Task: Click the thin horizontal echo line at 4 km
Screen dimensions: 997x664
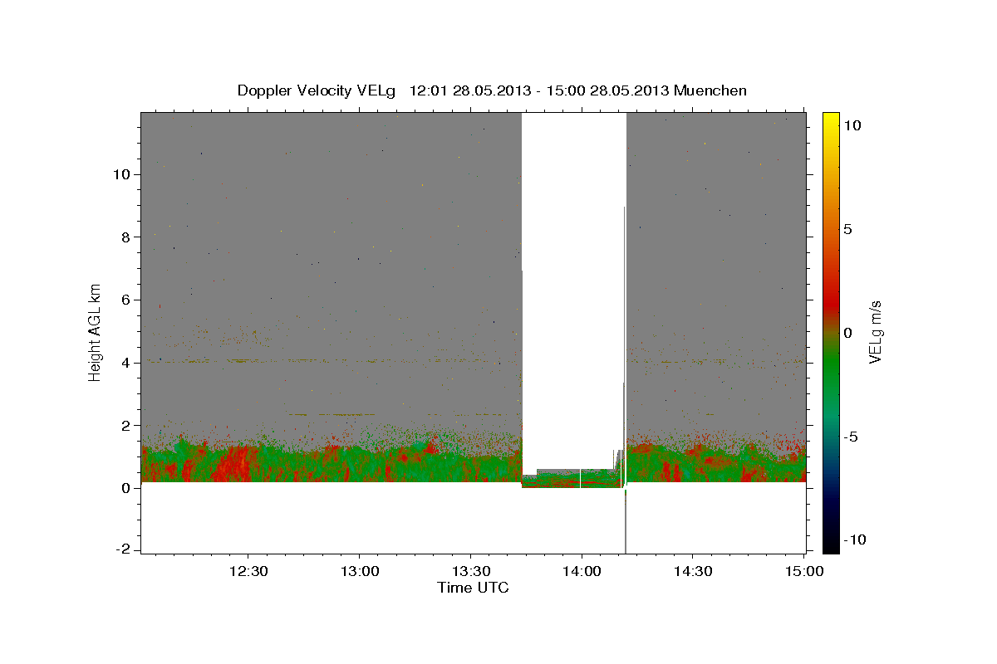Action: [x=332, y=361]
